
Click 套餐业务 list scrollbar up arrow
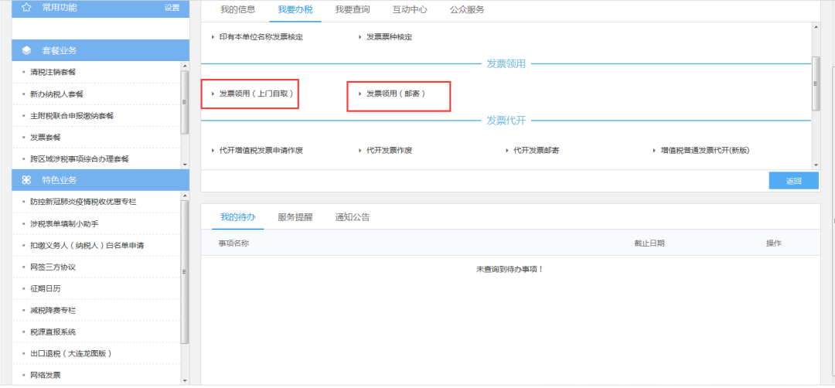pyautogui.click(x=185, y=66)
